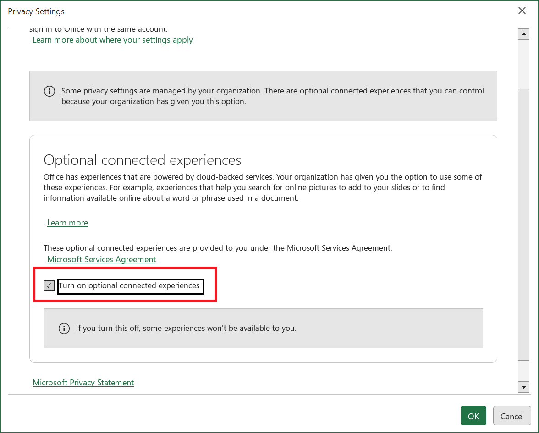This screenshot has height=433, width=539.
Task: Click the scrollbar down arrow
Action: coord(523,387)
